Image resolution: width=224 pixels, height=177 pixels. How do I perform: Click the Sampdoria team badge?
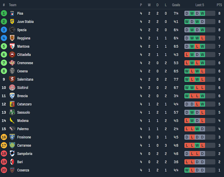pyautogui.click(x=12, y=154)
